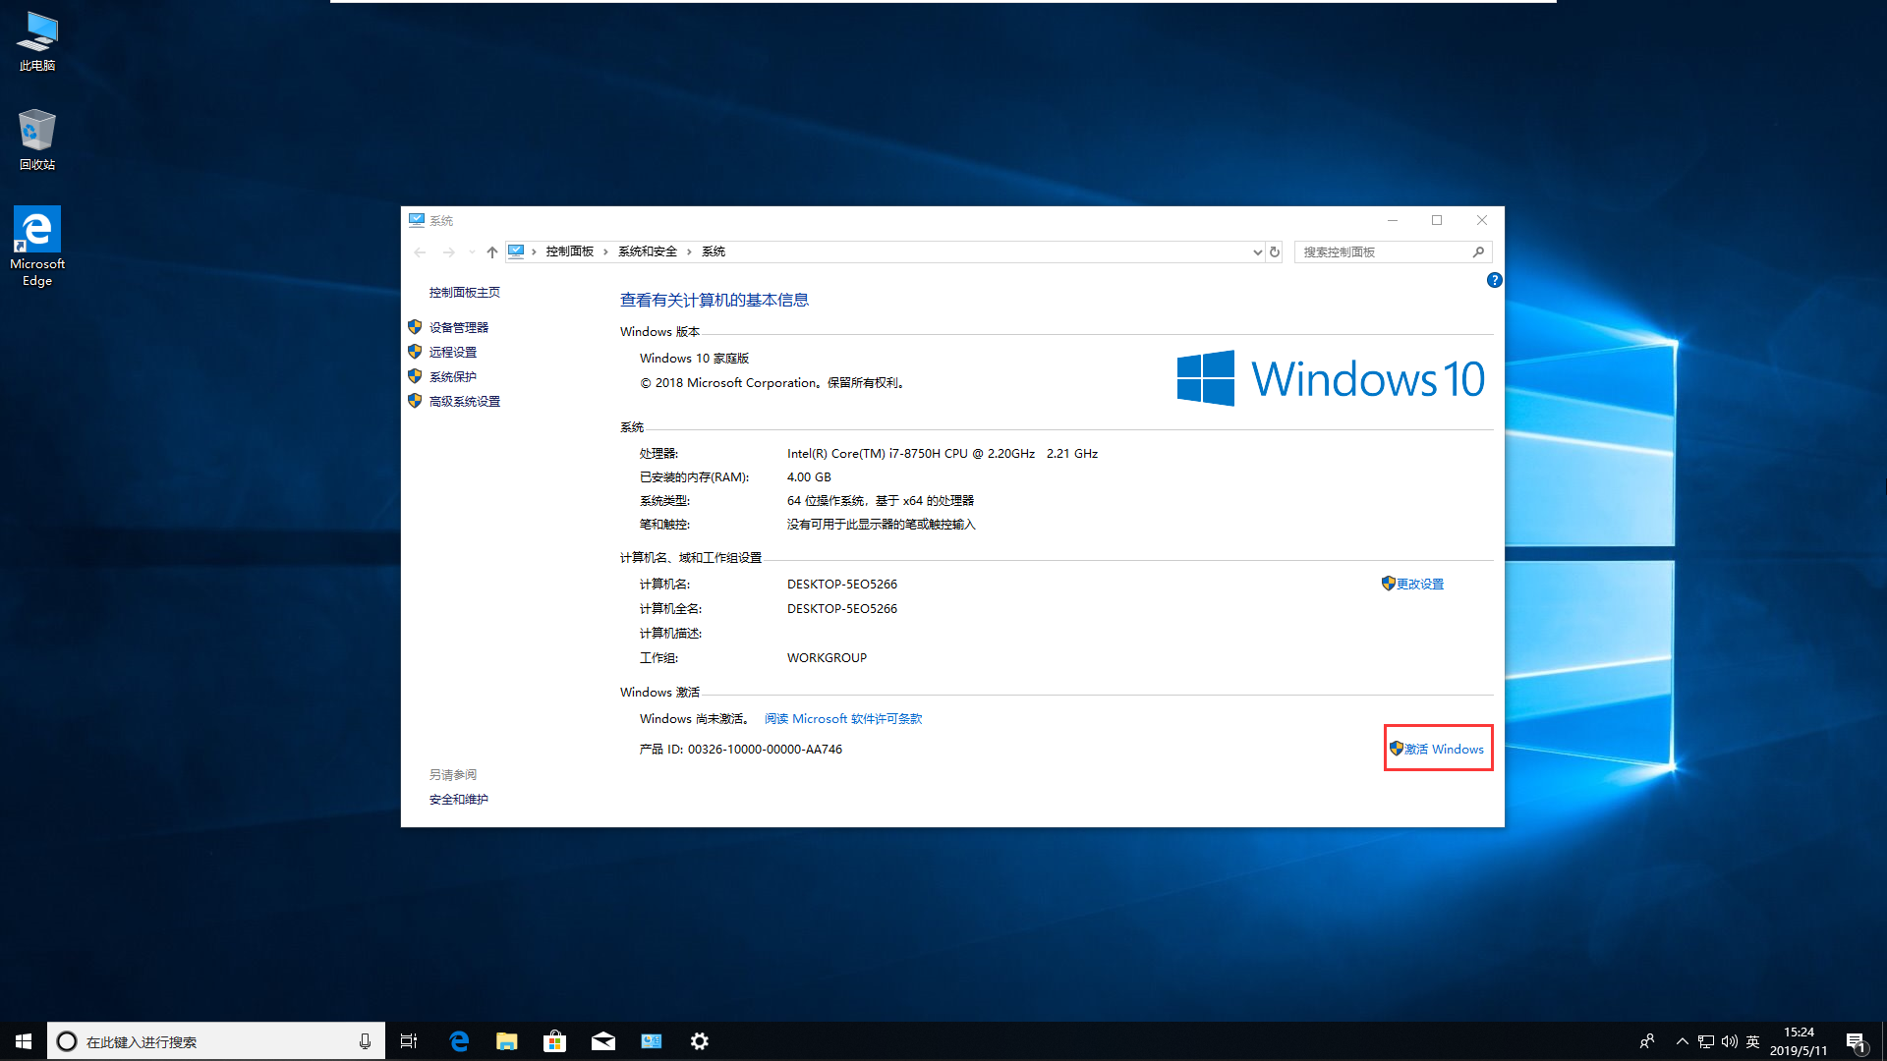This screenshot has width=1887, height=1061.
Task: Open 远程设置 in left panel
Action: pos(452,352)
